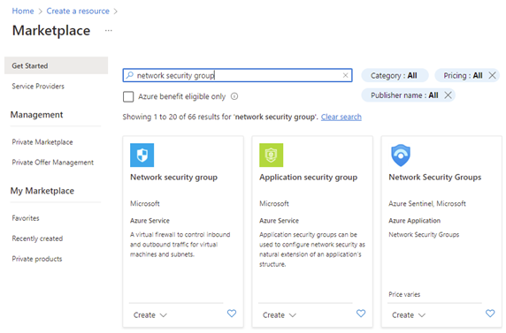Enable Azure benefit eligible only checkbox
The width and height of the screenshot is (506, 333).
pos(128,96)
